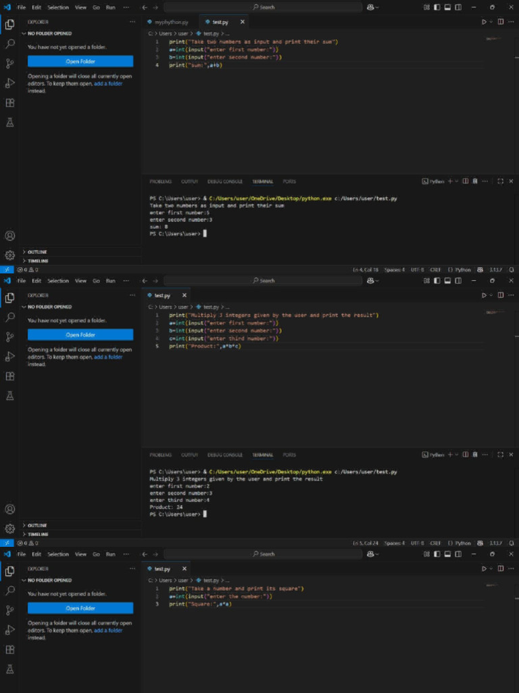Viewport: 519px width, 693px height.
Task: Open Extensions view in the multiply-program window
Action: [x=9, y=376]
